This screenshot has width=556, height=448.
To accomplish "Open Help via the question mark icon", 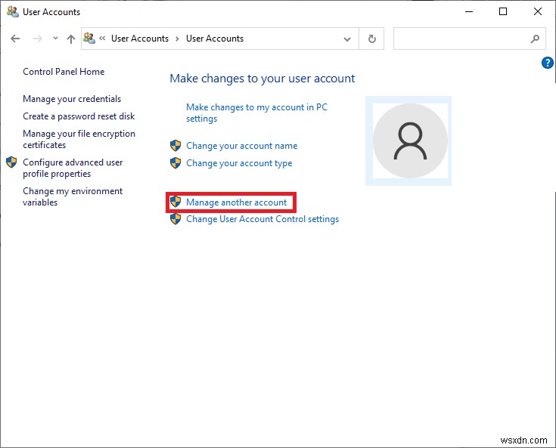I will [x=548, y=63].
